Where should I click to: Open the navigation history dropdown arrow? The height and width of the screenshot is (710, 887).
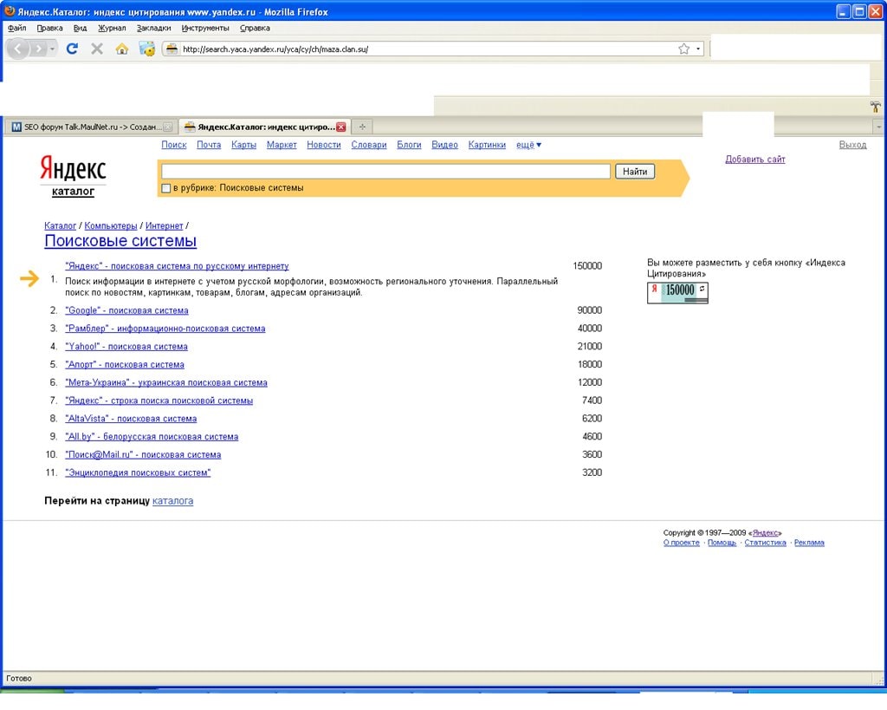click(x=53, y=49)
